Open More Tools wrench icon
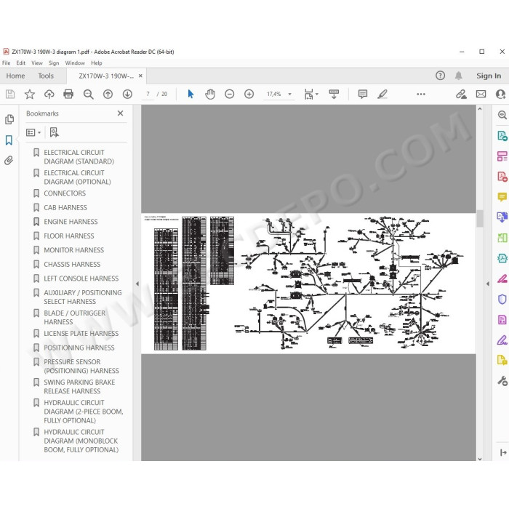Image resolution: width=509 pixels, height=509 pixels. pyautogui.click(x=502, y=381)
